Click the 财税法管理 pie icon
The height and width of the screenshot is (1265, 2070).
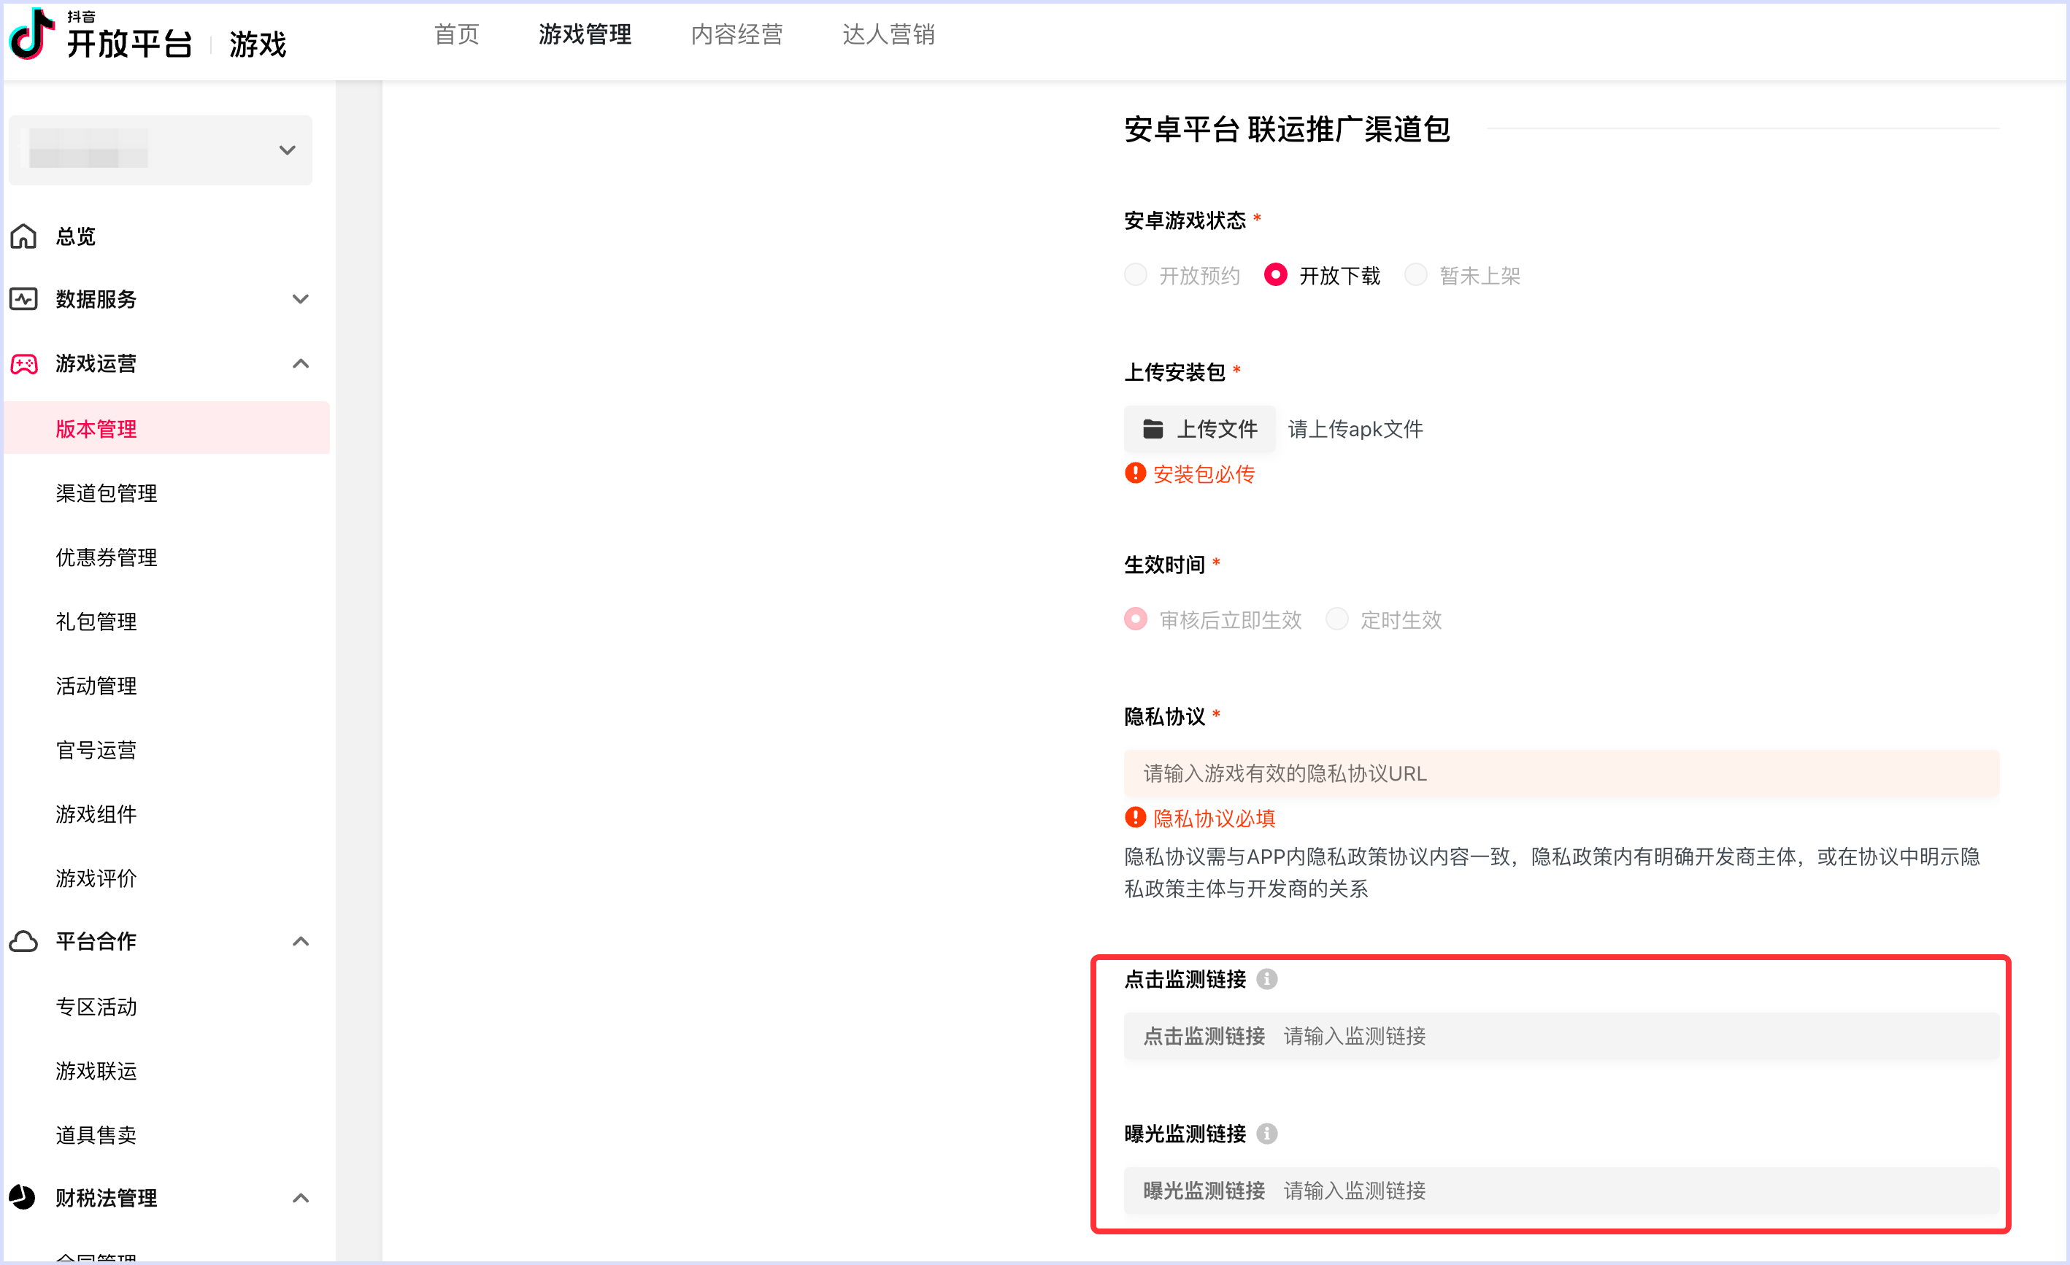pyautogui.click(x=23, y=1199)
